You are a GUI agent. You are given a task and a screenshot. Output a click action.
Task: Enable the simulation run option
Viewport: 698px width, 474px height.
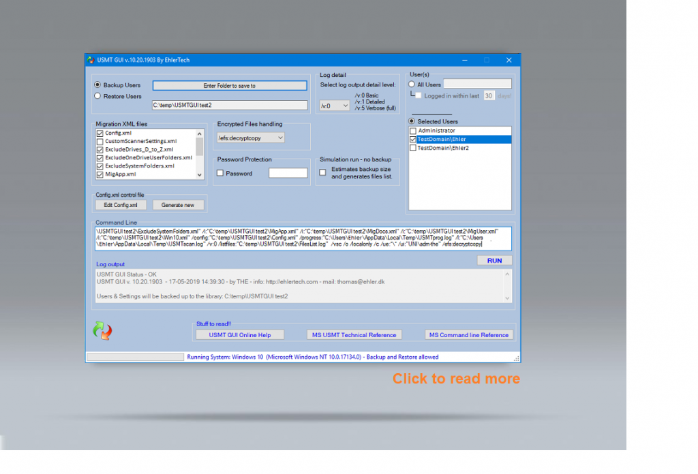click(x=322, y=172)
